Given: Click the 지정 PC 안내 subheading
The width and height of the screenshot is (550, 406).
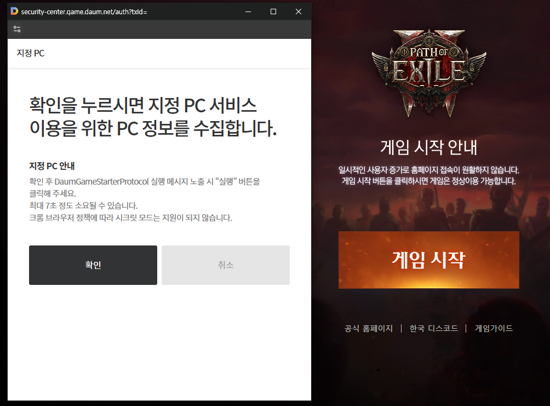Looking at the screenshot, I should point(52,166).
